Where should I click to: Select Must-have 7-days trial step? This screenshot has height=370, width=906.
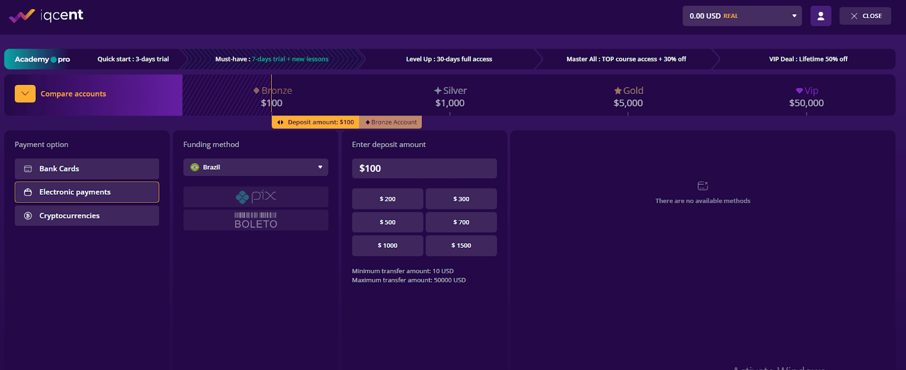click(272, 59)
